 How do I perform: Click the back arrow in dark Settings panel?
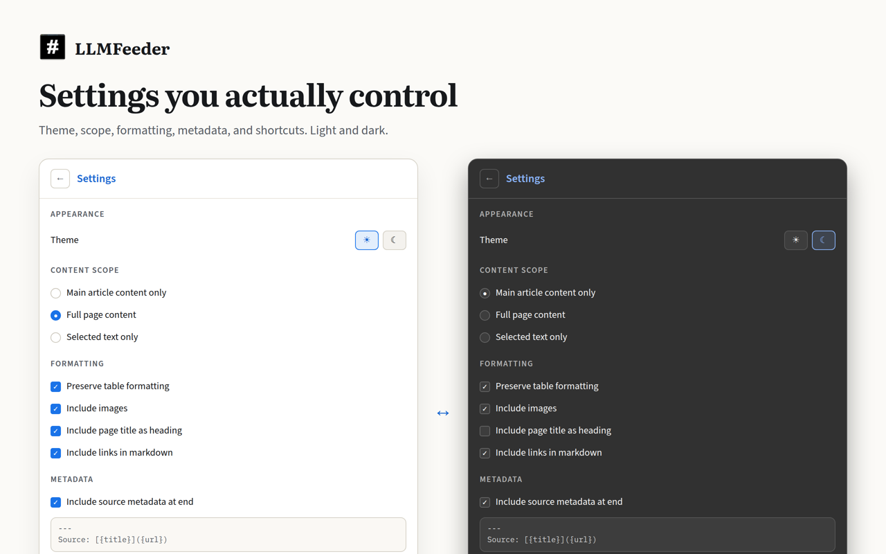pos(489,179)
